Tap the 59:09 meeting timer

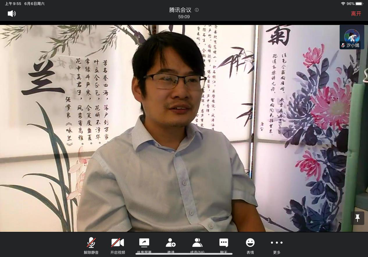[184, 17]
